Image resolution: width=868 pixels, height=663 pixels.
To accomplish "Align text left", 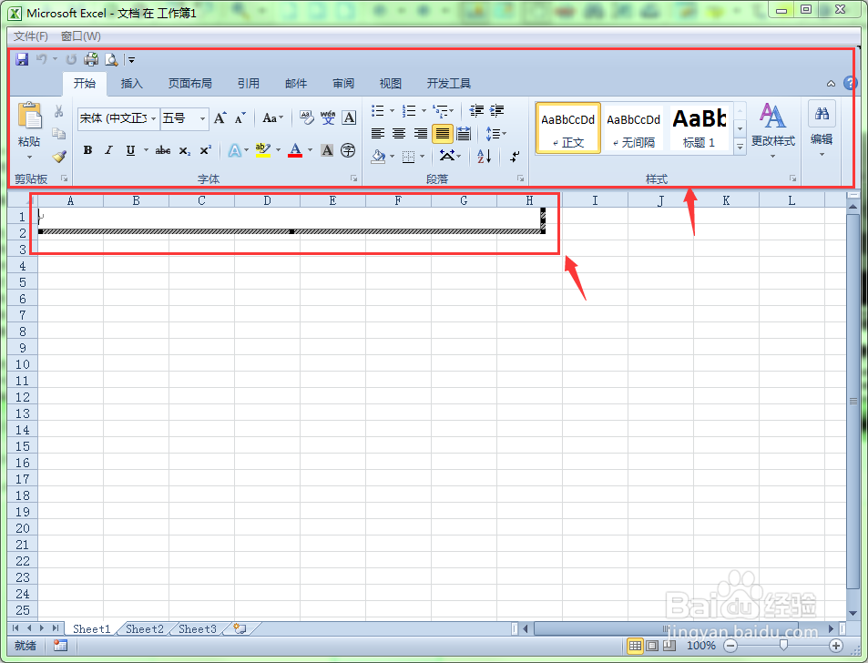I will click(x=378, y=133).
